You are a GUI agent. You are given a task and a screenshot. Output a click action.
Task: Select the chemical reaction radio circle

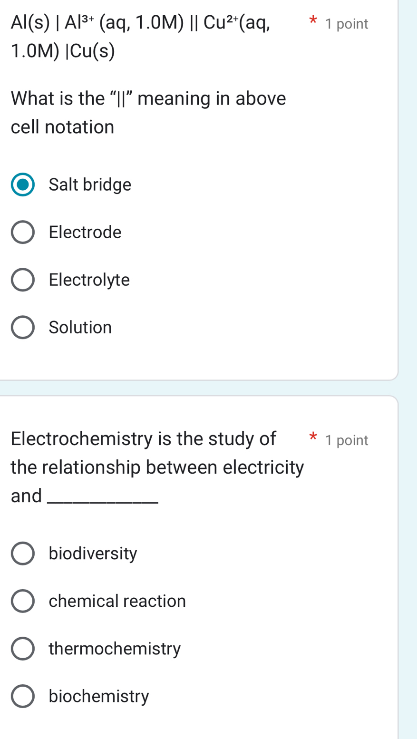click(23, 601)
